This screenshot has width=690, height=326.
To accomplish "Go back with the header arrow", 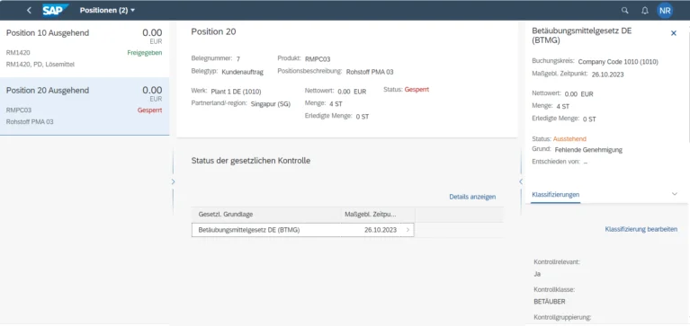I will 29,10.
